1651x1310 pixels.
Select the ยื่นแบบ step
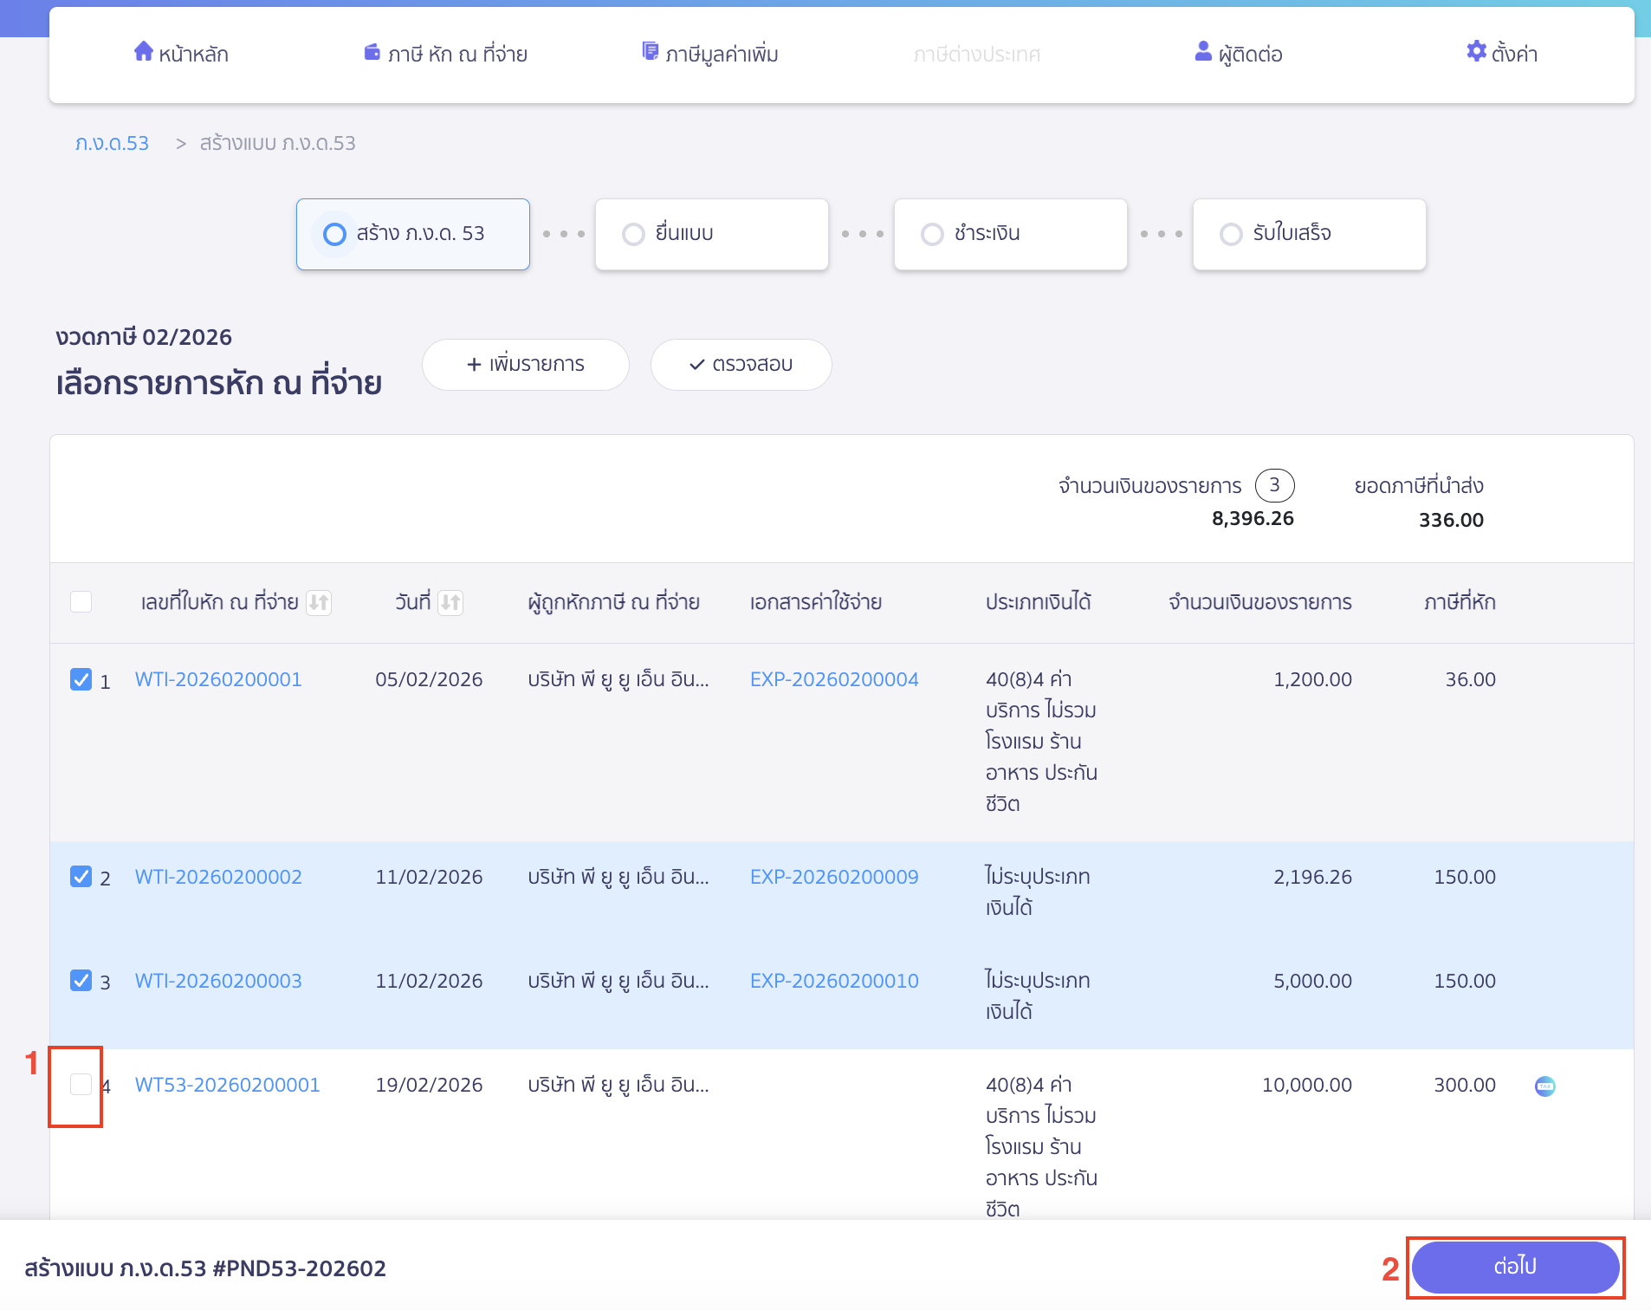[x=711, y=234]
